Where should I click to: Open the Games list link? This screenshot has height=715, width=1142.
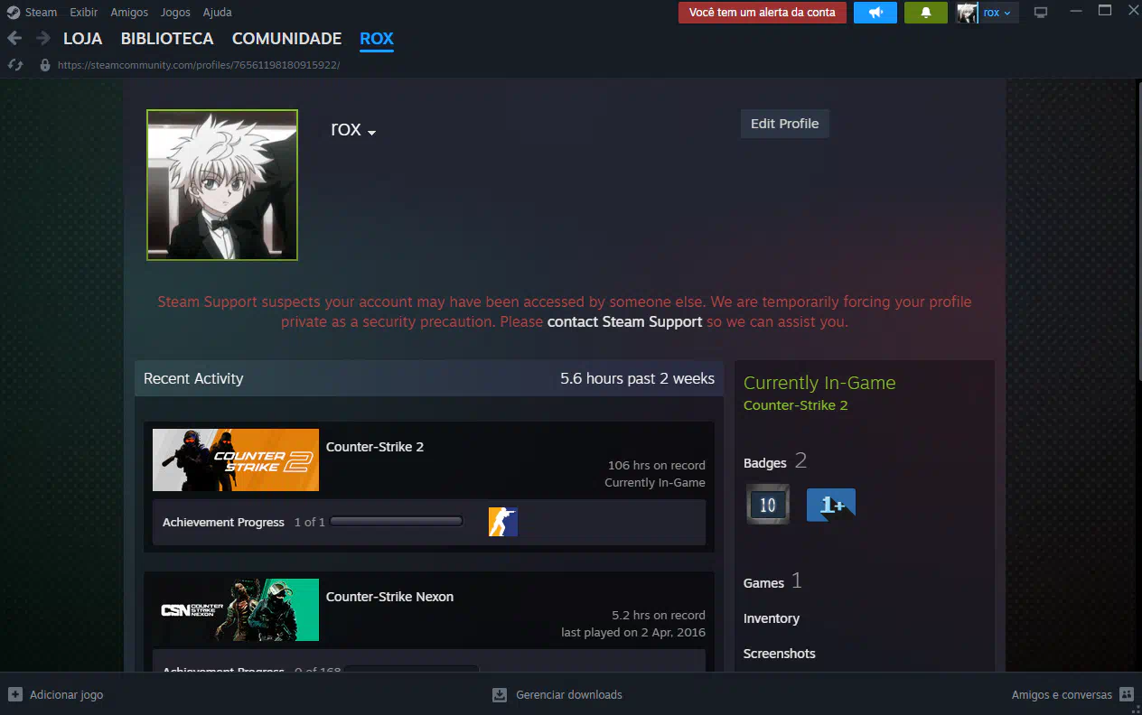763,583
